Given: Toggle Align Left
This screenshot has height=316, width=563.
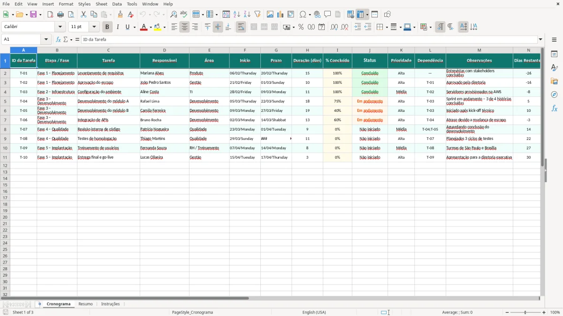Looking at the screenshot, I should [174, 27].
